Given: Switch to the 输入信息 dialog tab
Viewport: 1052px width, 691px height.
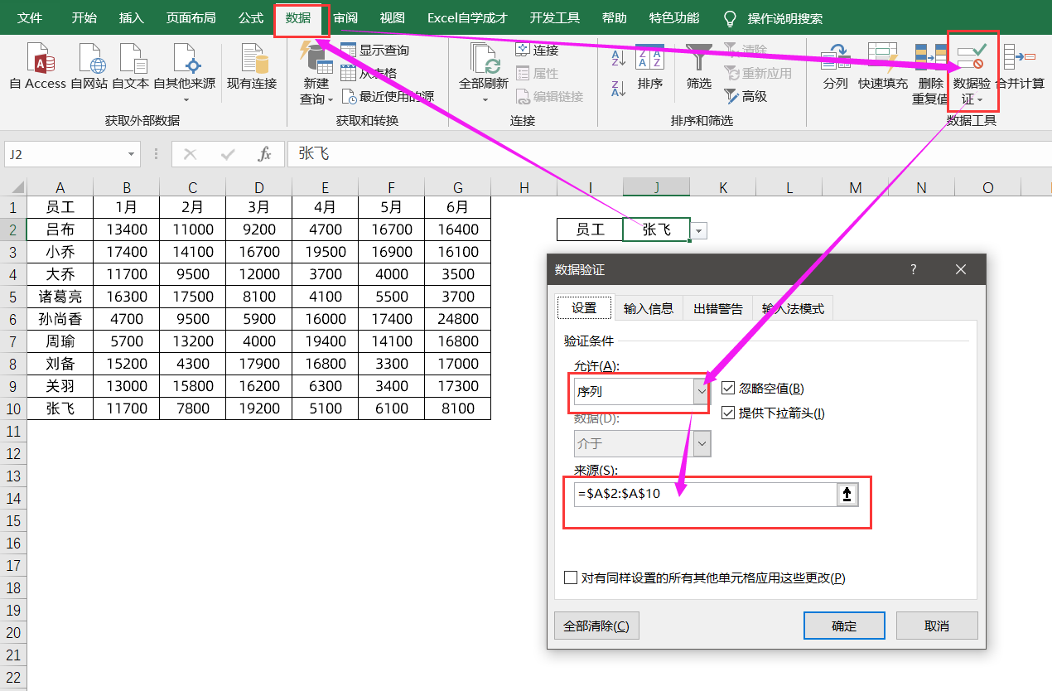Looking at the screenshot, I should point(648,308).
